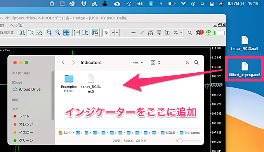Expand the objects tool dropdown arrow
This screenshot has height=152, width=264.
(x=181, y=33)
